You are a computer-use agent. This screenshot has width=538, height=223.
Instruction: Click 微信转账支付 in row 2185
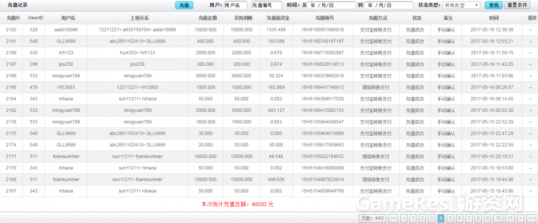click(376, 87)
